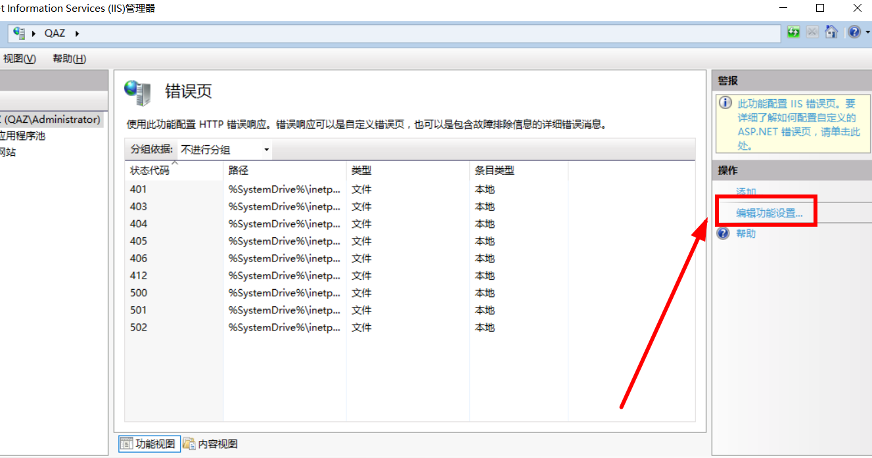Screen dimensions: 872x458
Task: Sort by the 类型 column header
Action: (408, 170)
